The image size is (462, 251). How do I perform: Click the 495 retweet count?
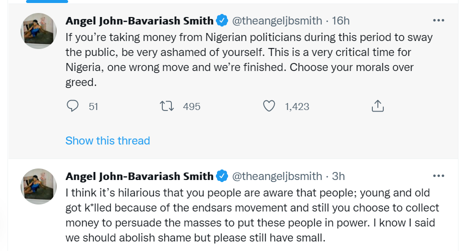(191, 106)
